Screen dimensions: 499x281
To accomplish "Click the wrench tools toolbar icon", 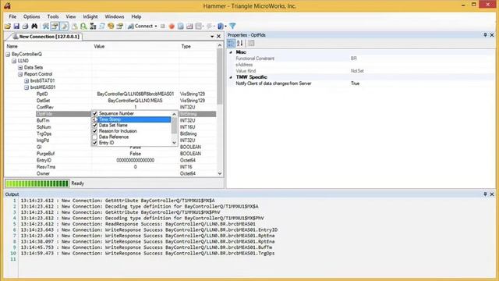I will tap(46, 26).
